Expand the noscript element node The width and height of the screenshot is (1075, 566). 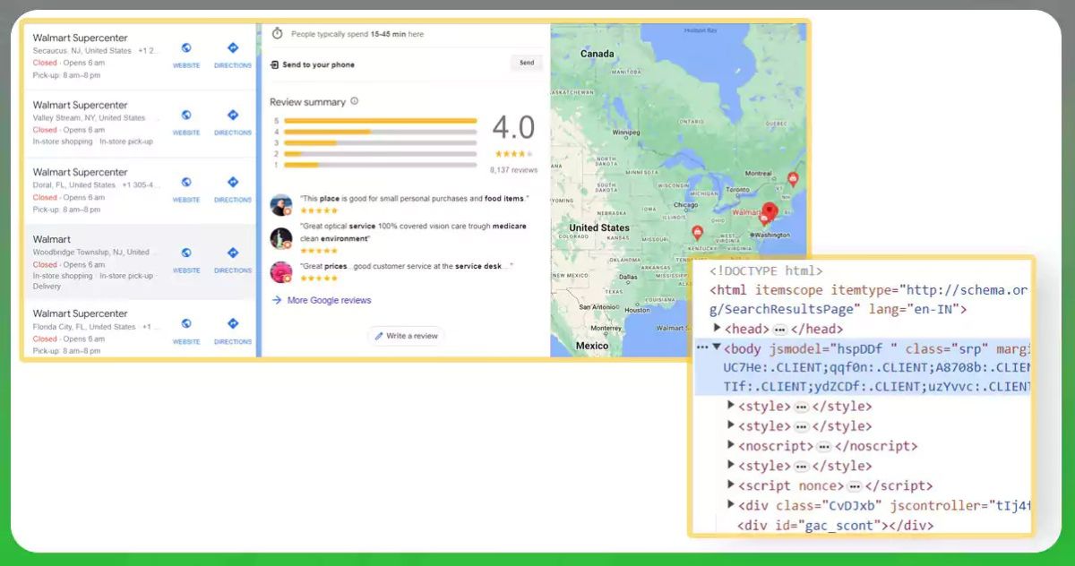point(731,446)
